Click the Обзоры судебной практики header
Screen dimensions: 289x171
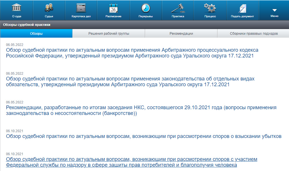point(27,25)
